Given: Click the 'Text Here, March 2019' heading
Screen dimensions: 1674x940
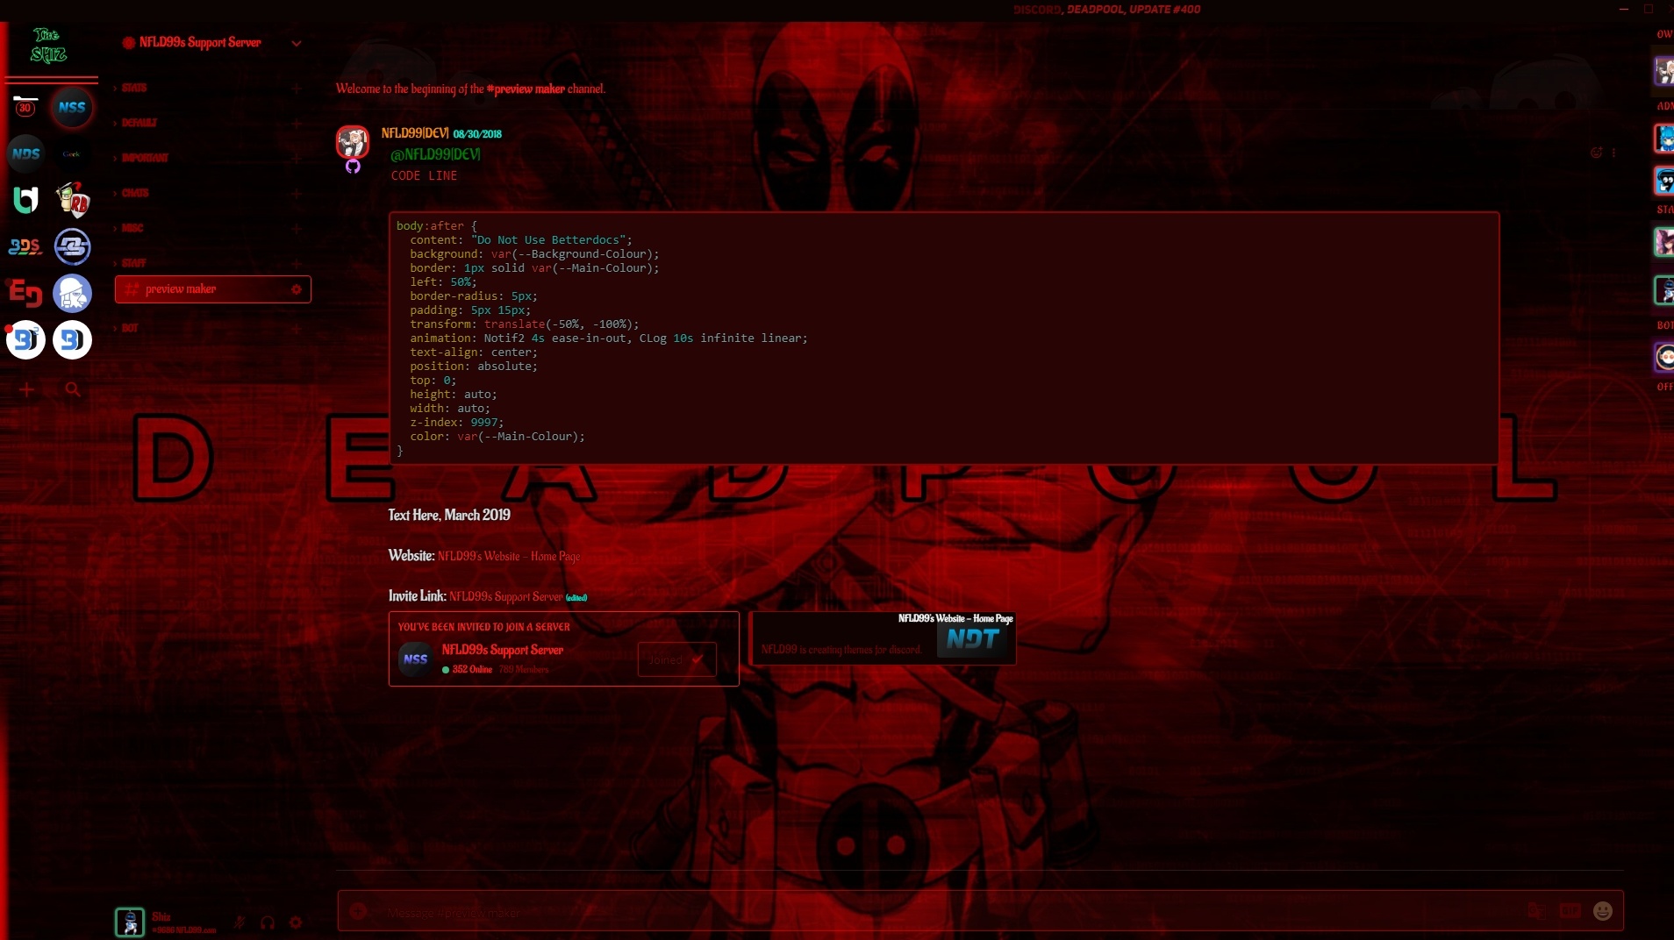Looking at the screenshot, I should [x=449, y=515].
